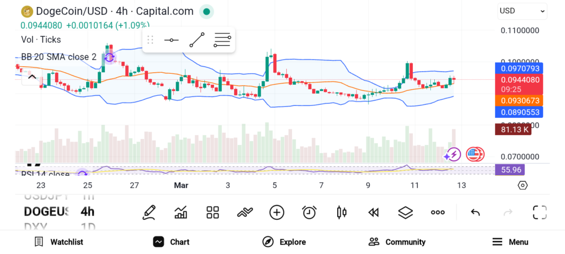This screenshot has width=565, height=254.
Task: Open the 4h interval selector
Action: pyautogui.click(x=87, y=212)
